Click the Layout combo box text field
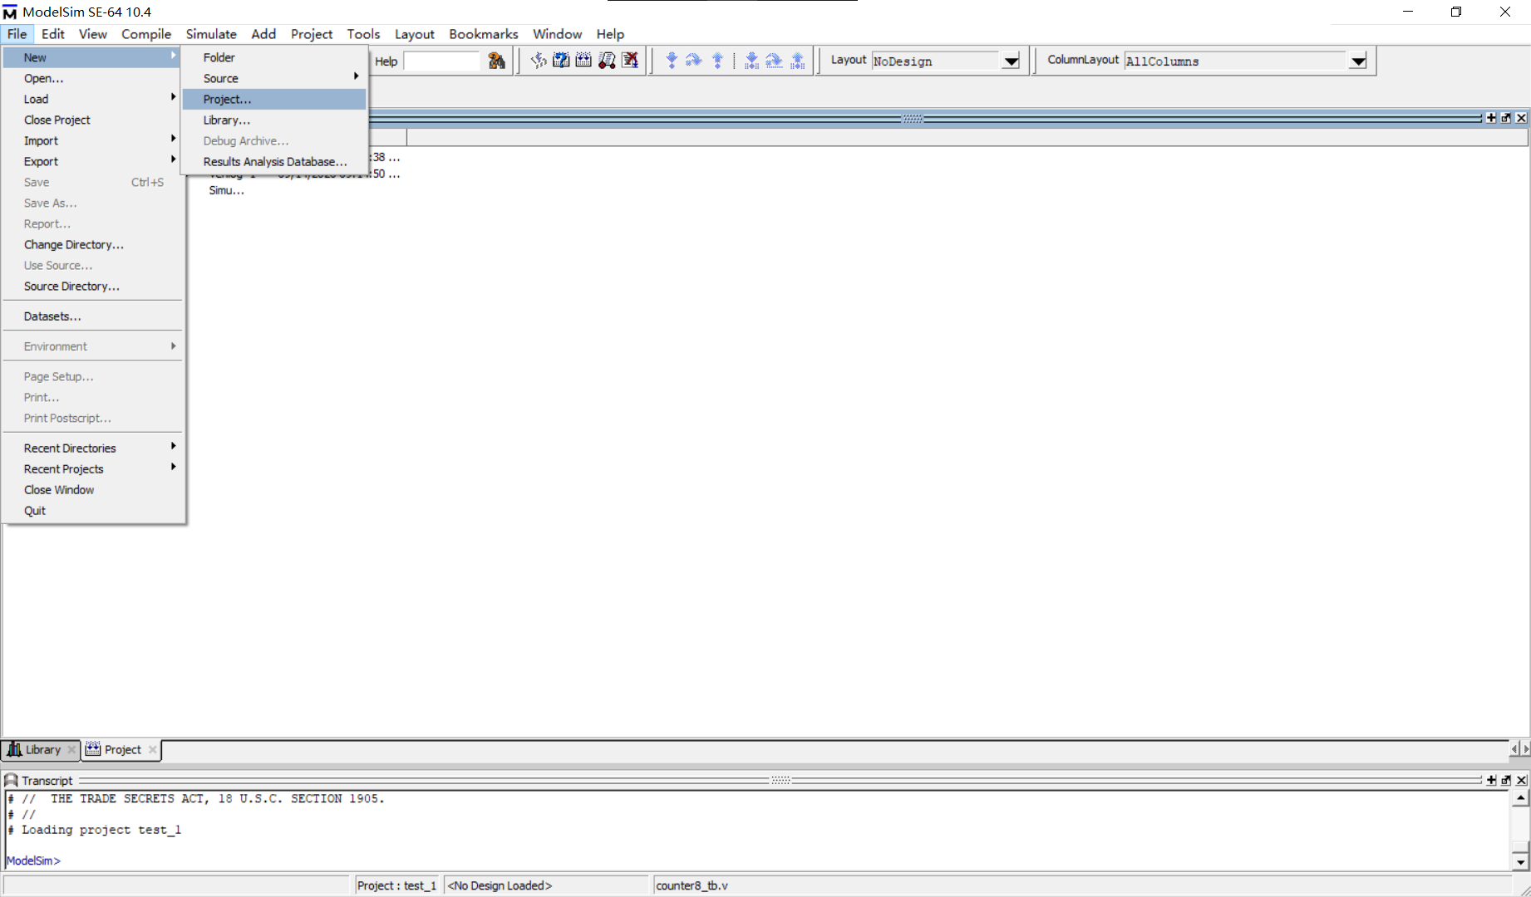 tap(937, 61)
